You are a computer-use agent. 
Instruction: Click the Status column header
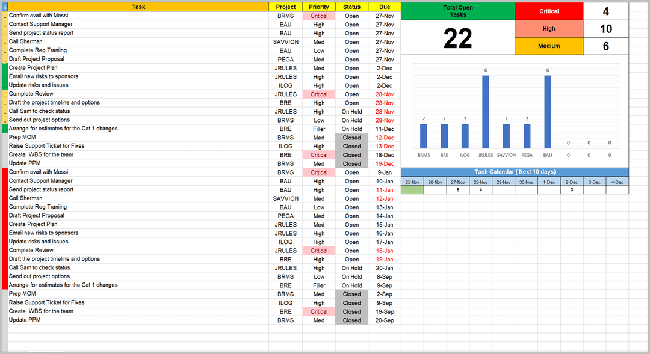pyautogui.click(x=352, y=7)
